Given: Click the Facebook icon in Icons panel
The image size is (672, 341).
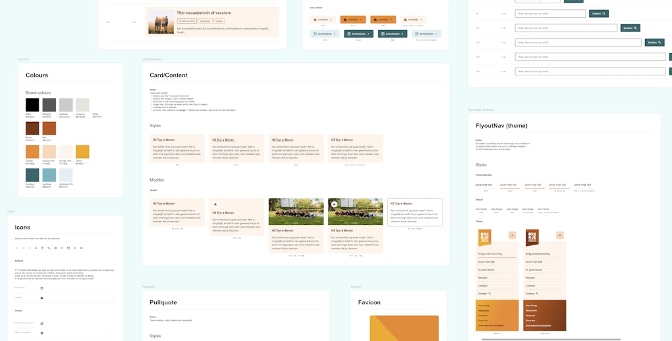Looking at the screenshot, I should [62, 248].
